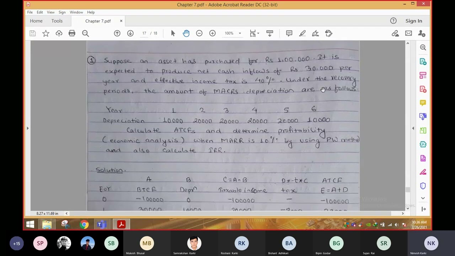The height and width of the screenshot is (256, 455).
Task: Click the scrolling mode toolbar icon
Action: [270, 33]
